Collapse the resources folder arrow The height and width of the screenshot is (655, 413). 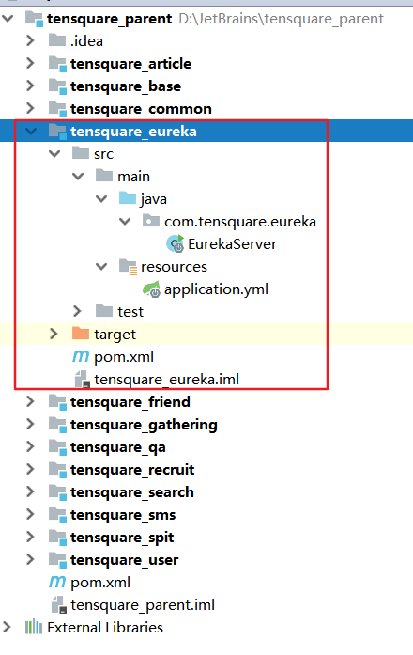coord(101,266)
